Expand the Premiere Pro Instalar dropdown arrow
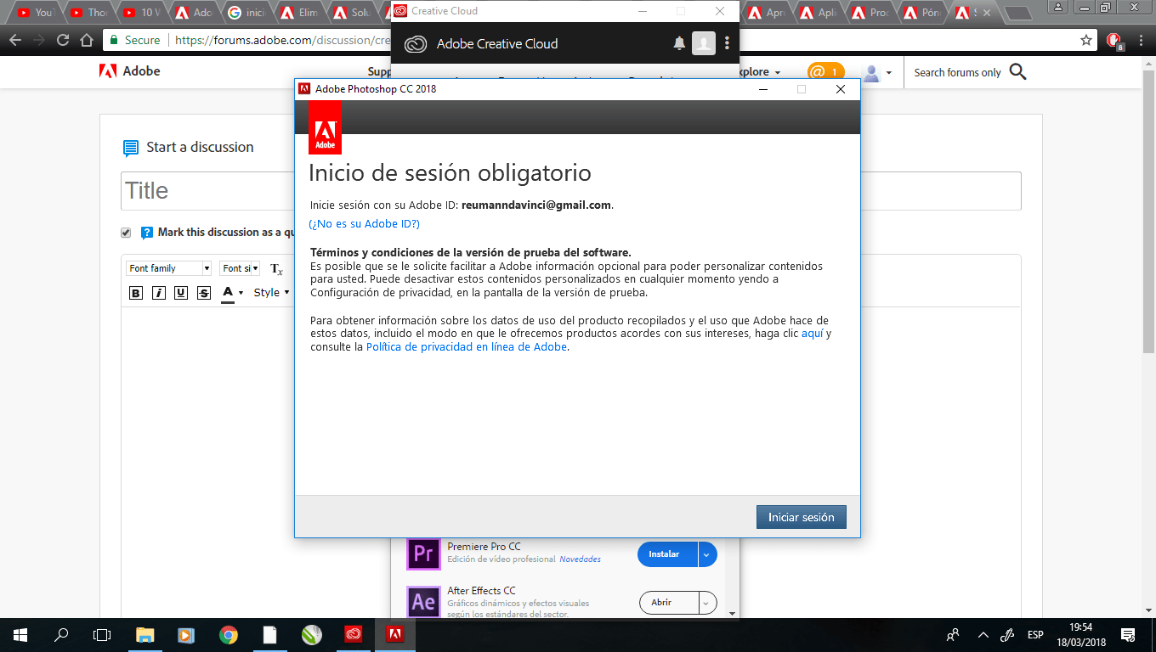The image size is (1156, 652). point(707,554)
